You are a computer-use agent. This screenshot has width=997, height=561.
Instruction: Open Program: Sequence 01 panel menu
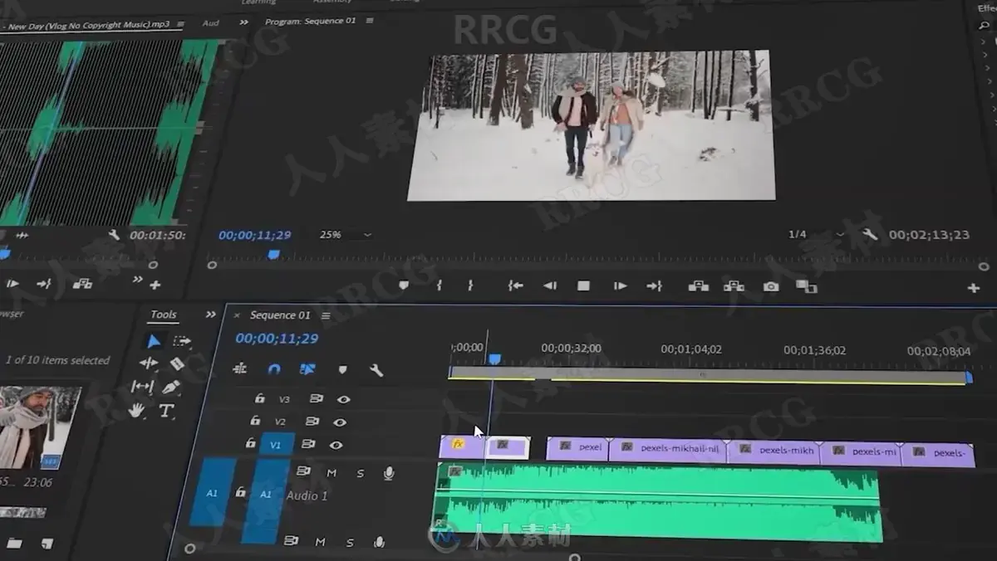370,21
